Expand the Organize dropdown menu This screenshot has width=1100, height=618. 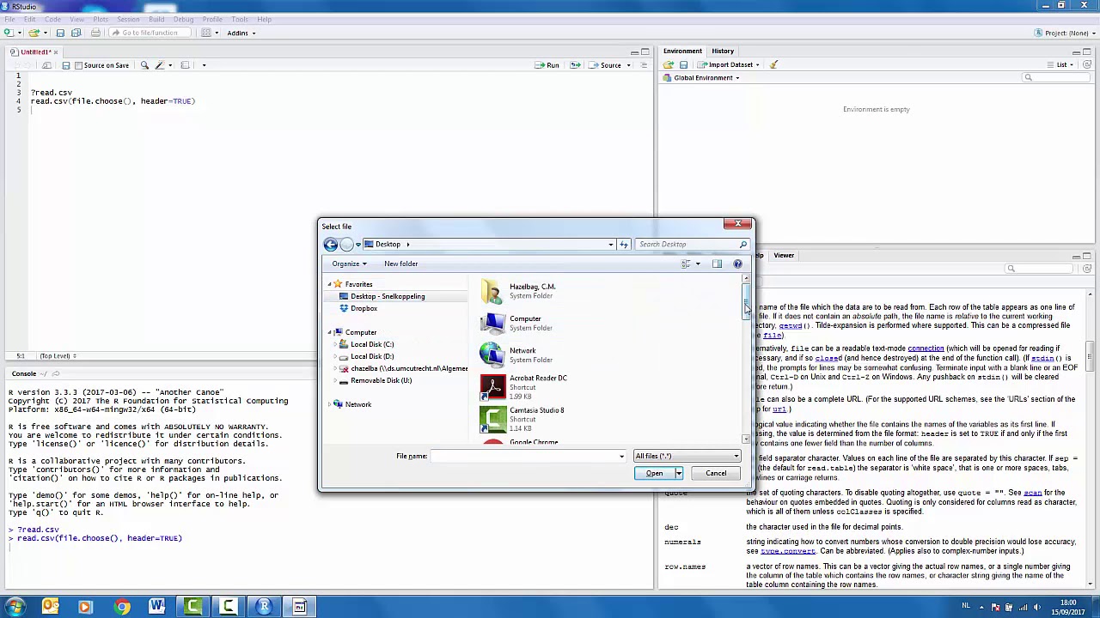coord(350,264)
